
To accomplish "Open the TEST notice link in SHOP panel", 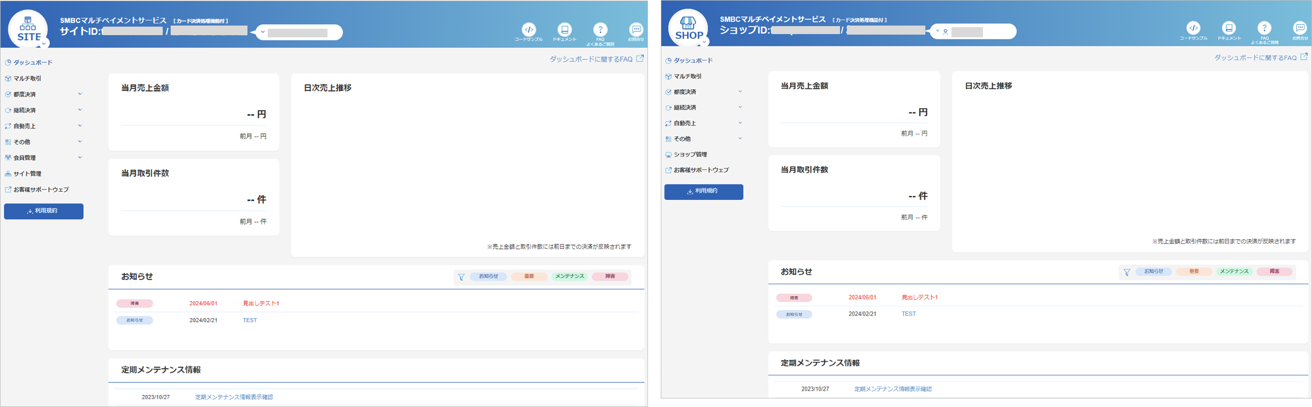I will tap(909, 314).
